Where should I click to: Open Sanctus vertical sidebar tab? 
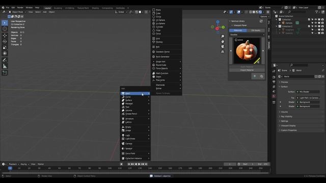269,45
